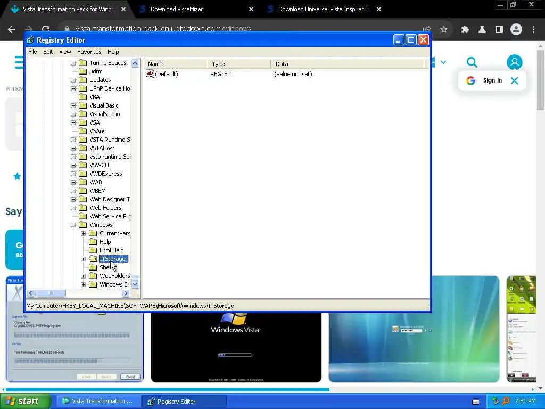The height and width of the screenshot is (409, 545).
Task: Click the Name column header
Action: pos(175,64)
